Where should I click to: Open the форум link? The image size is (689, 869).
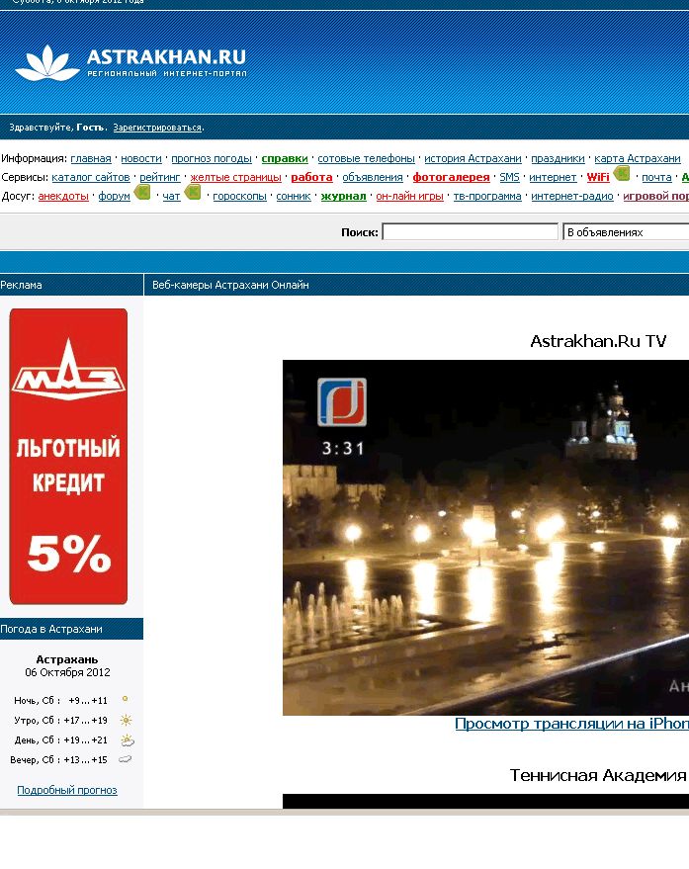tap(115, 196)
